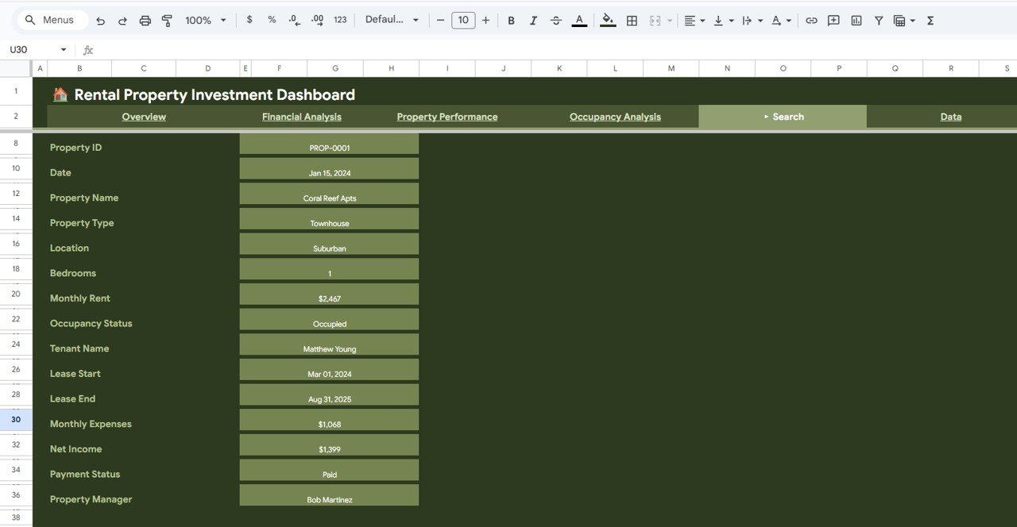Go to the Financial Analysis section
This screenshot has width=1017, height=527.
click(x=301, y=116)
